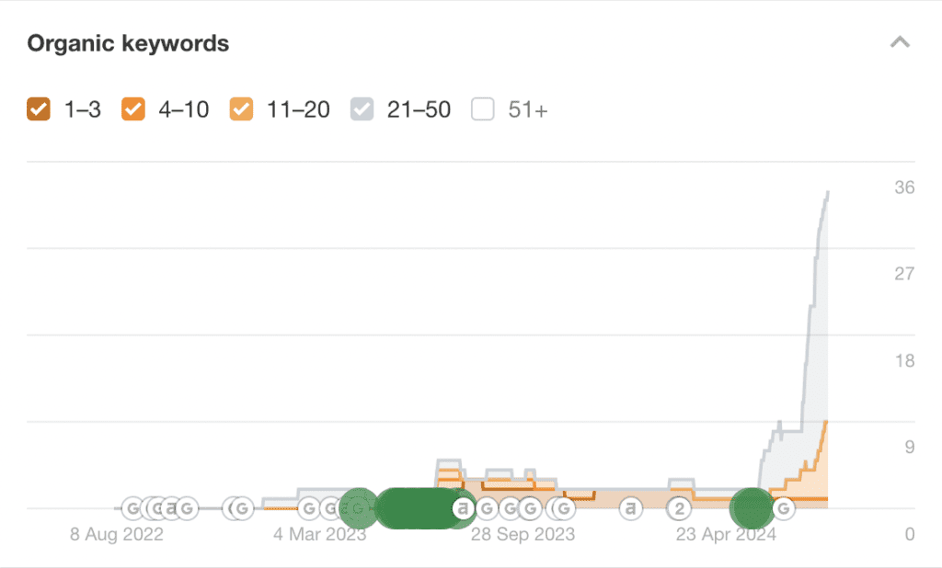The width and height of the screenshot is (942, 568).
Task: Select the last G marker after Apr 2024
Action: coord(784,509)
